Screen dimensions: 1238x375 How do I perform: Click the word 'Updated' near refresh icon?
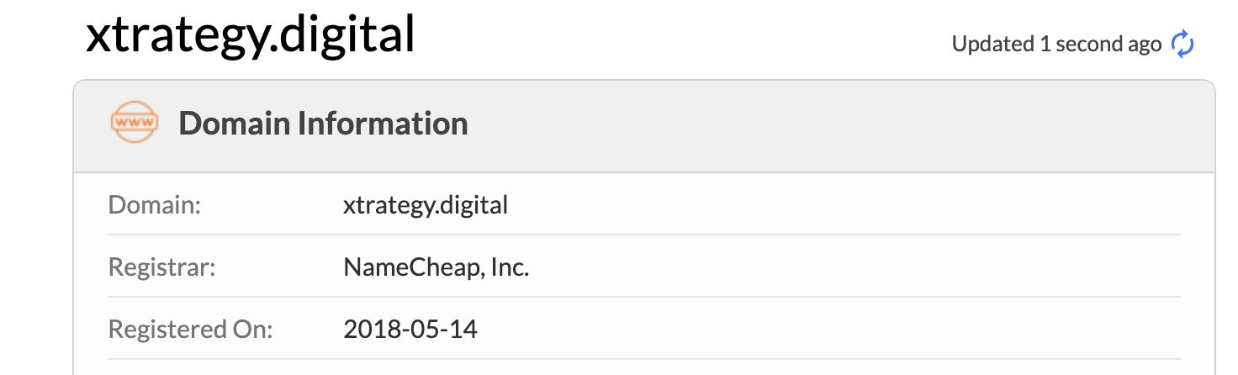[993, 45]
